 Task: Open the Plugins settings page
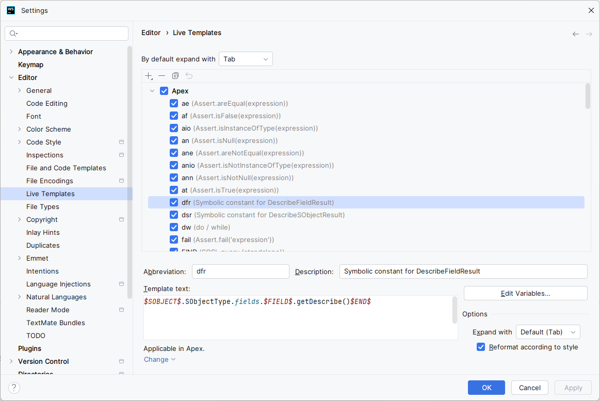point(29,348)
